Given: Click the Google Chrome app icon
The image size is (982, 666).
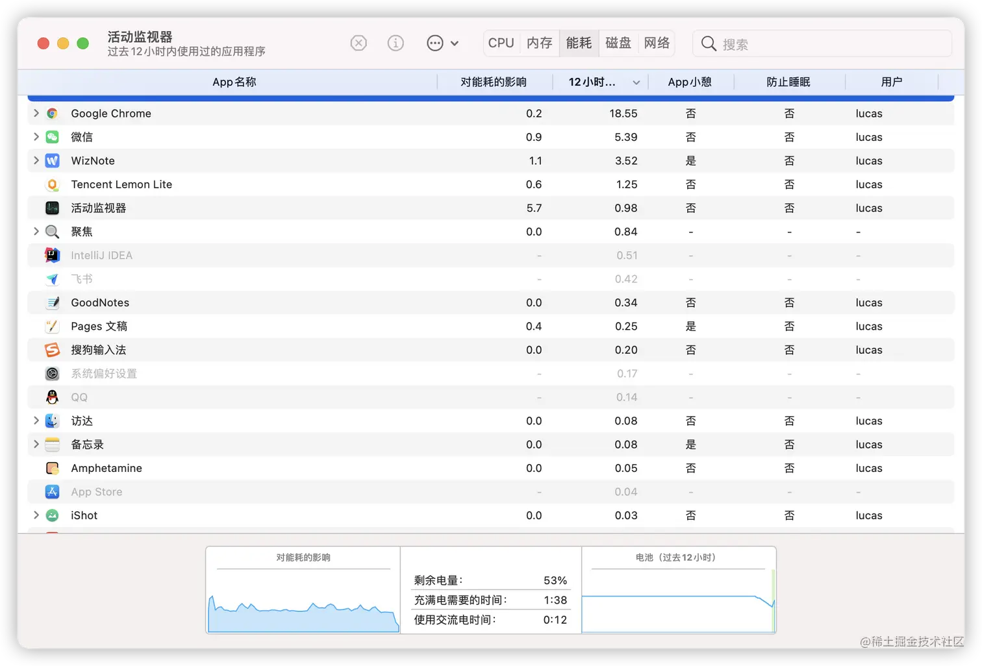Looking at the screenshot, I should [52, 113].
